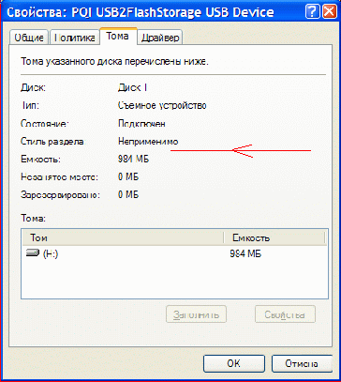
Task: Select the Тома tab
Action: 118,36
